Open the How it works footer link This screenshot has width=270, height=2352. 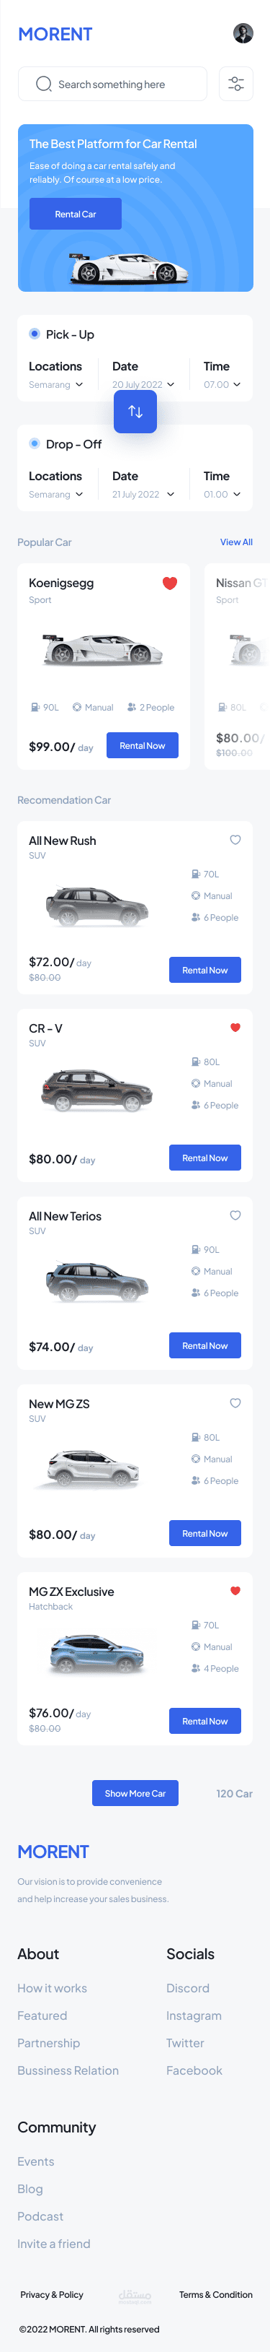click(x=52, y=1987)
